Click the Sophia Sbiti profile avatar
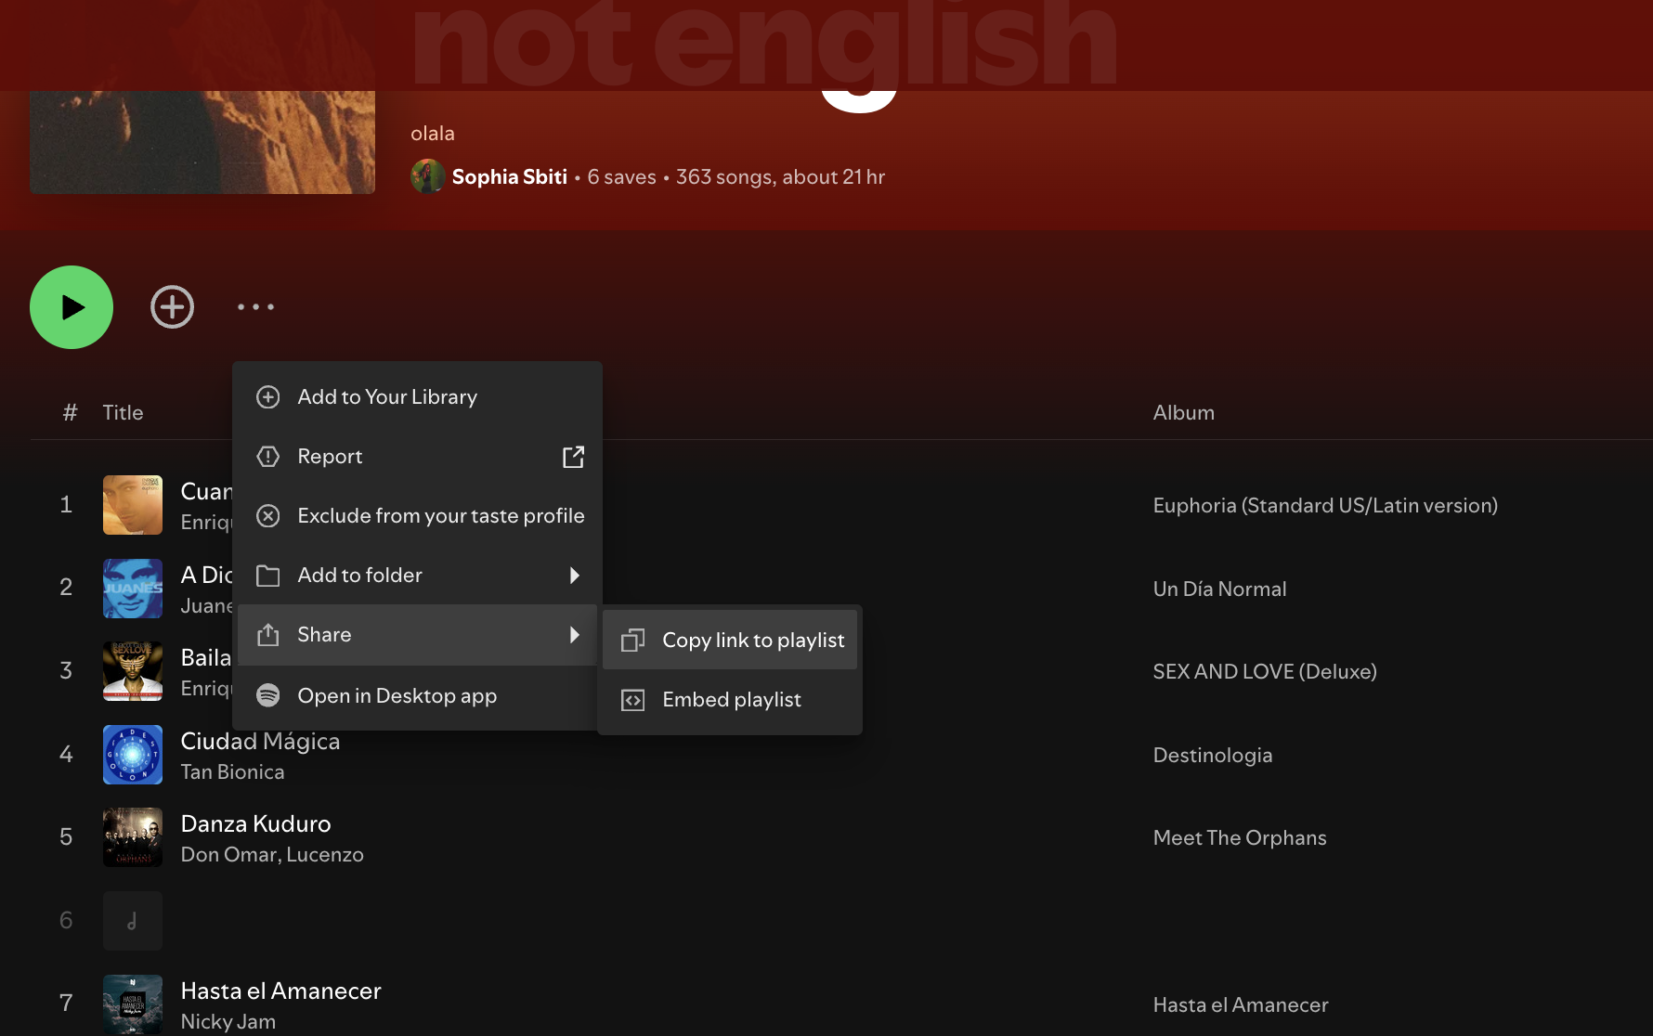 [x=427, y=176]
